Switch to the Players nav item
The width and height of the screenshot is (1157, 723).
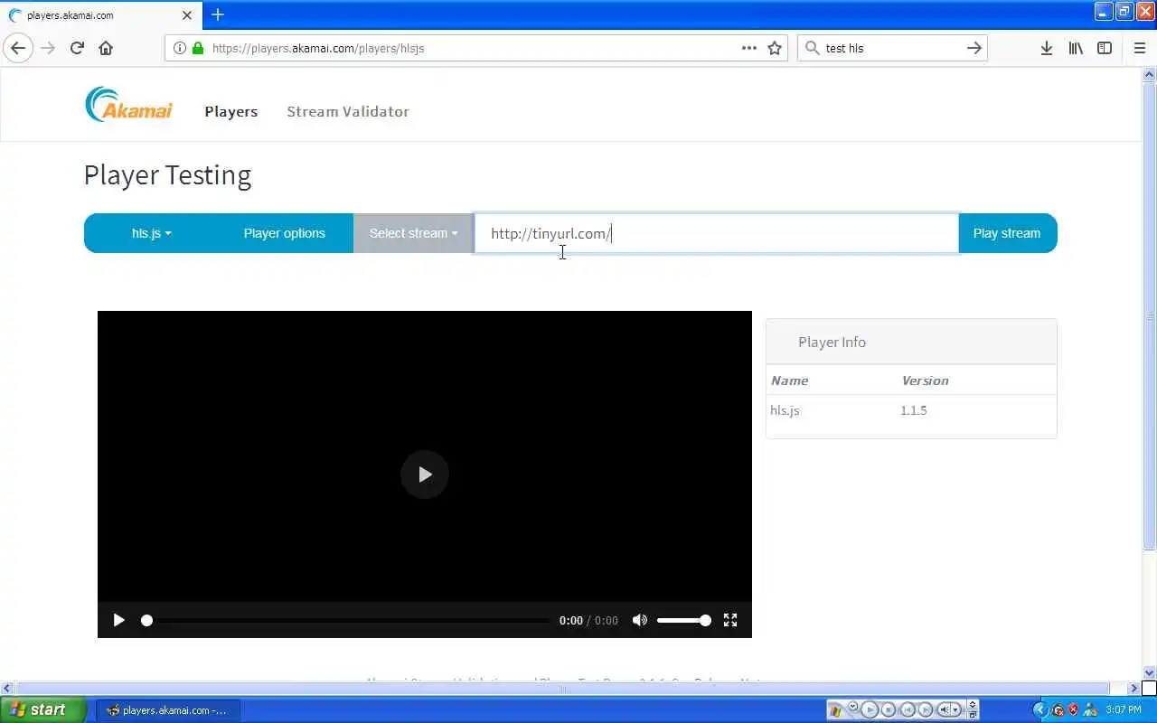[231, 111]
